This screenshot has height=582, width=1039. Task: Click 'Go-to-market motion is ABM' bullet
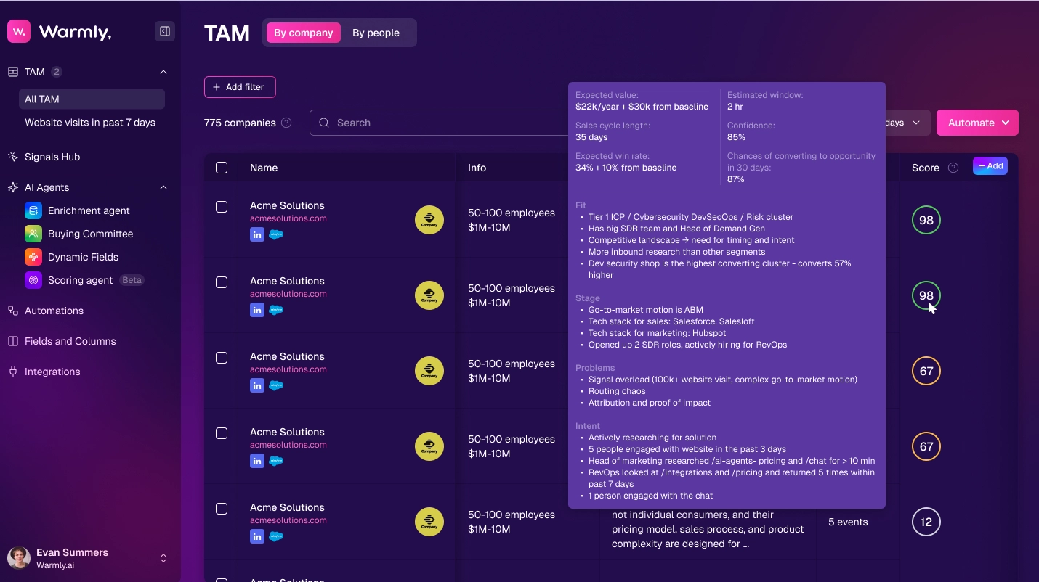click(646, 310)
